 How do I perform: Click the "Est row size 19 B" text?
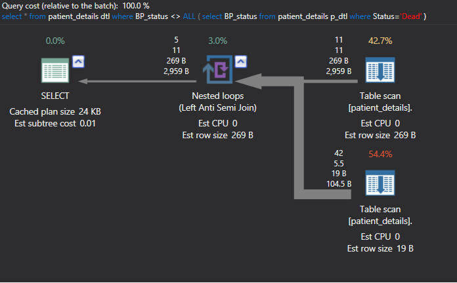[x=380, y=248]
